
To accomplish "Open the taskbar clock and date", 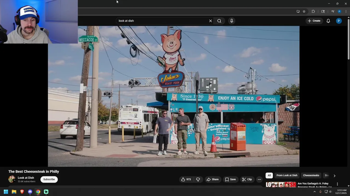I will [x=341, y=192].
